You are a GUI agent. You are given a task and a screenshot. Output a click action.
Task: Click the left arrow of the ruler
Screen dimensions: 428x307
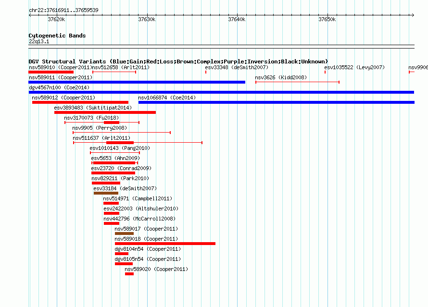pyautogui.click(x=30, y=15)
